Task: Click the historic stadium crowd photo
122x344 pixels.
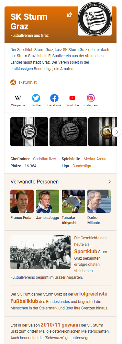Action: click(x=40, y=252)
